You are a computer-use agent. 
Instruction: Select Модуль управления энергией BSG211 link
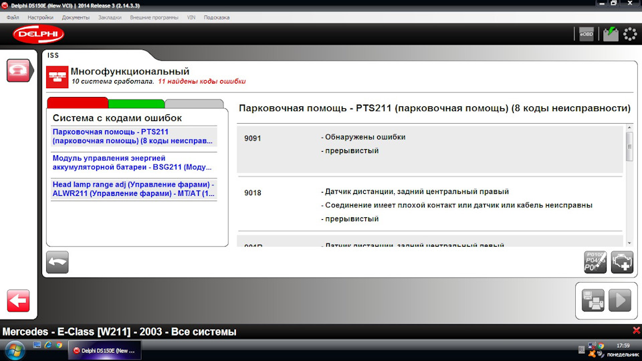(x=134, y=162)
